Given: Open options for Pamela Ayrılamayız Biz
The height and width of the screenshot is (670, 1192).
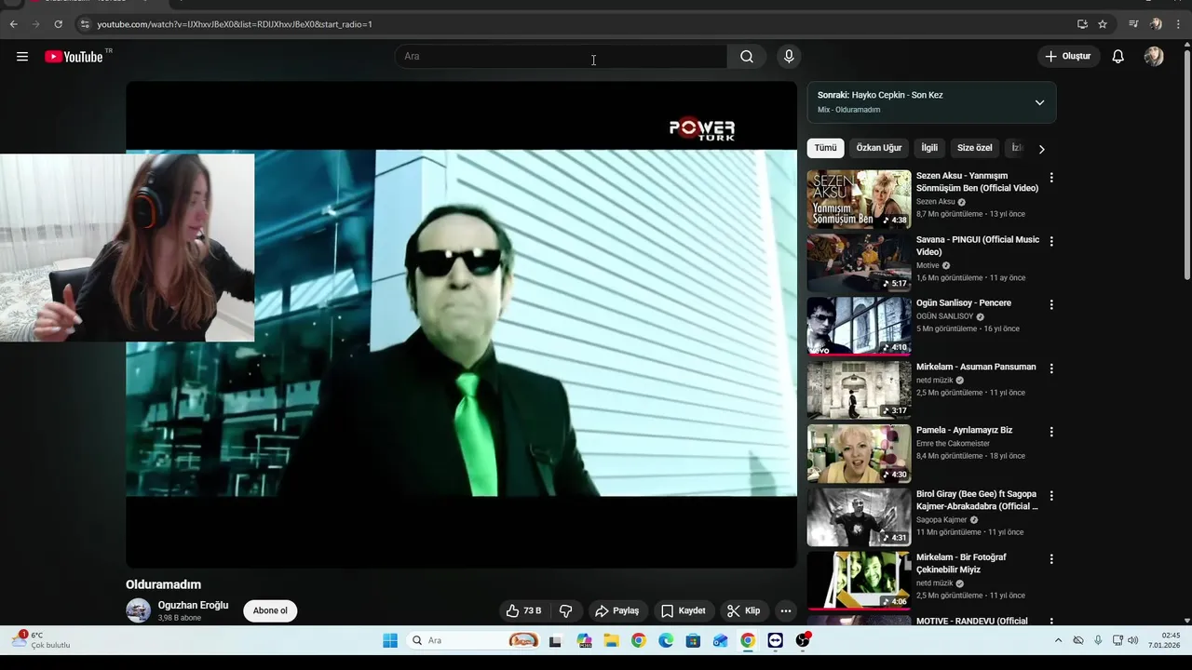Looking at the screenshot, I should (x=1051, y=432).
